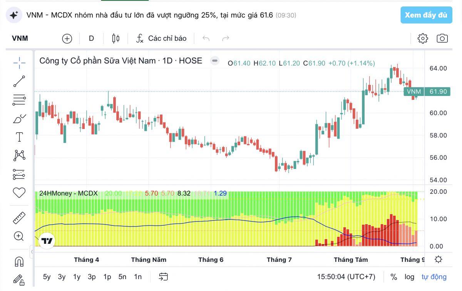The height and width of the screenshot is (291, 462).
Task: Select the ruler measure tool
Action: click(x=19, y=218)
